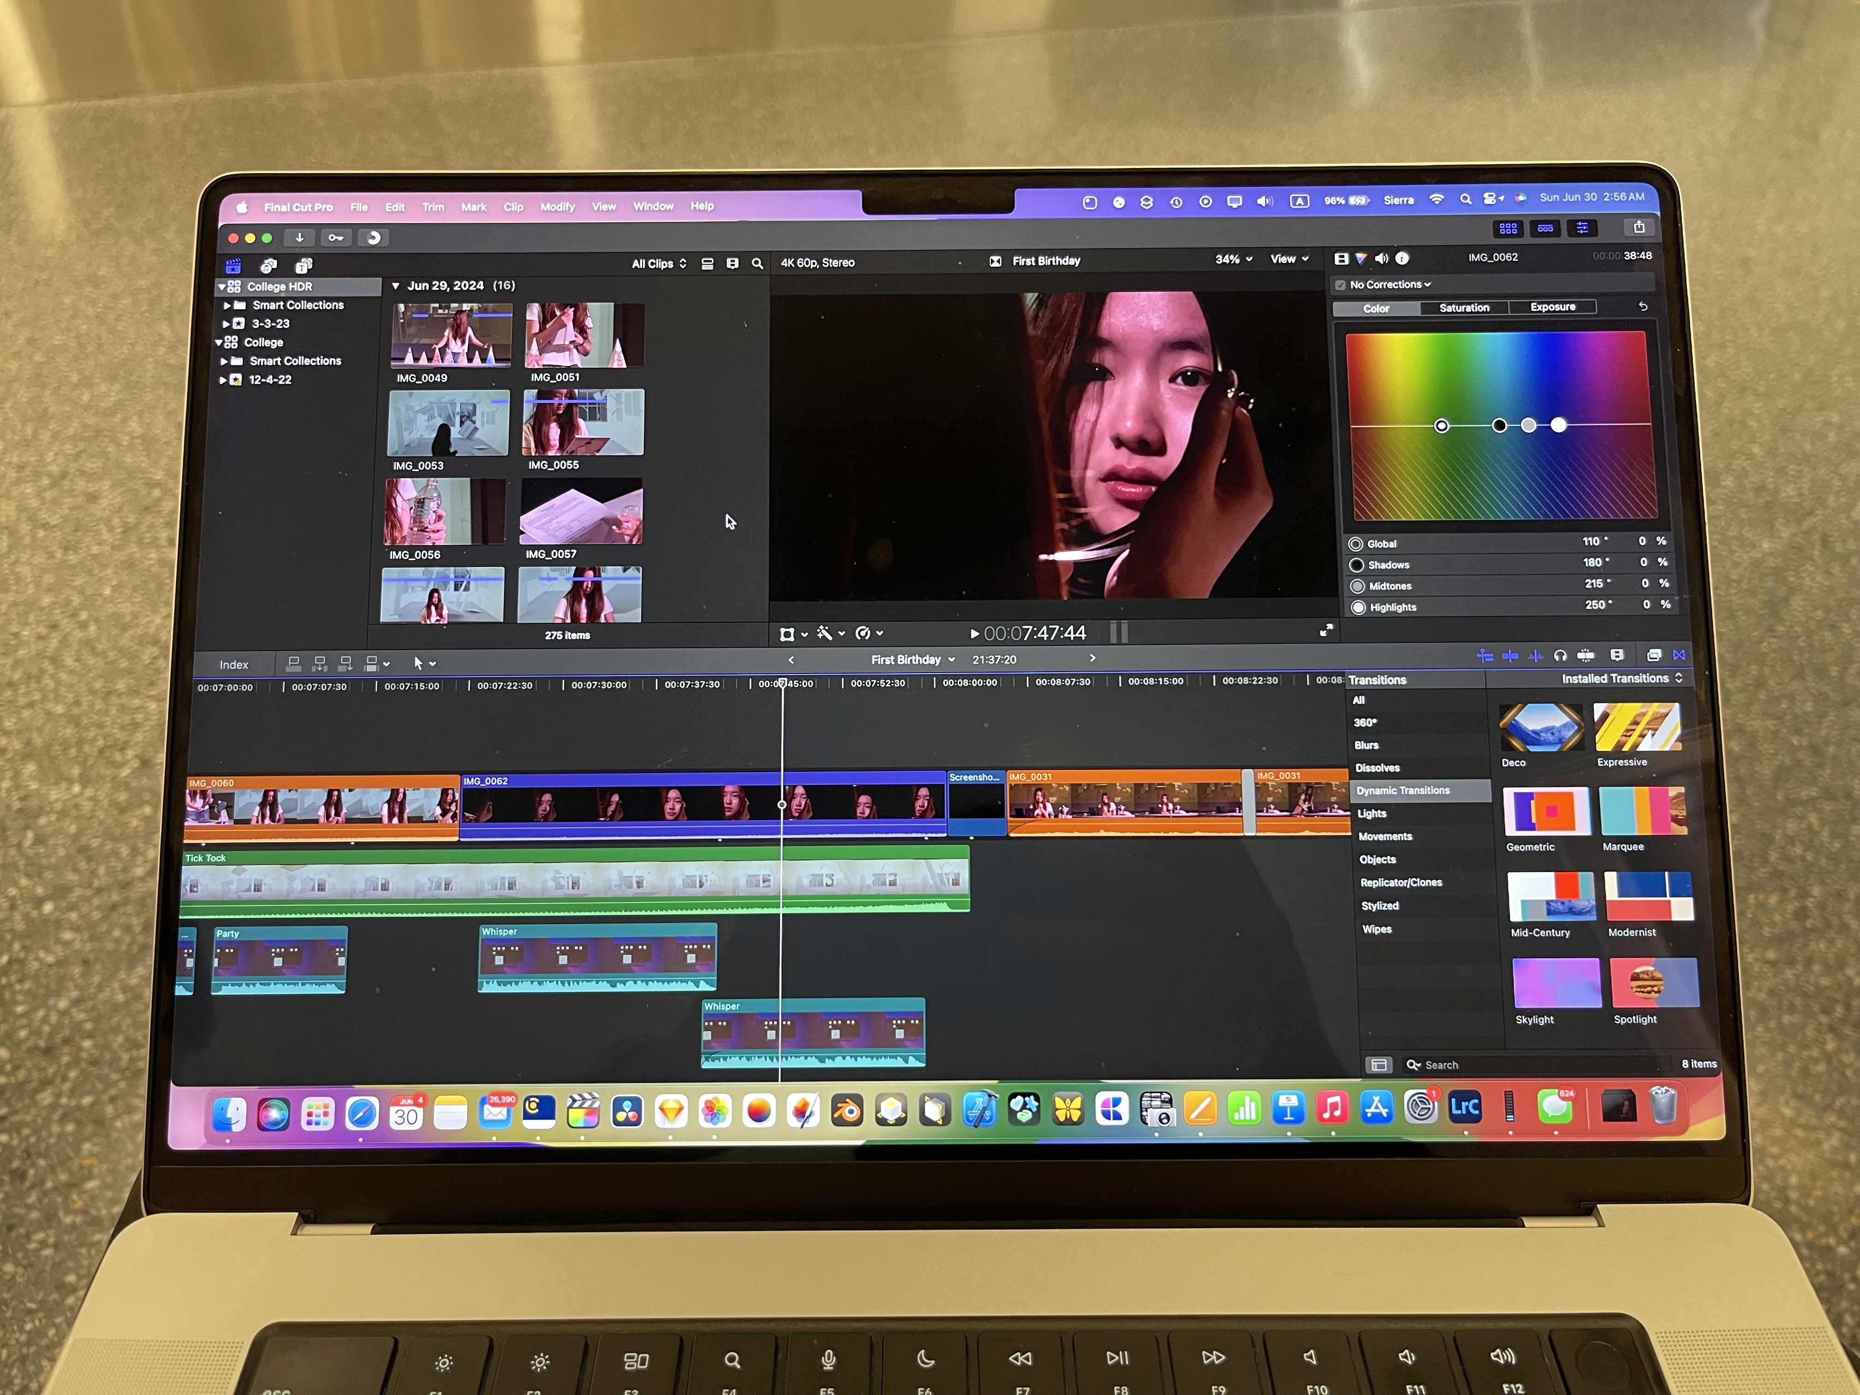Open the Color inspector icon
This screenshot has width=1860, height=1395.
(x=1360, y=259)
